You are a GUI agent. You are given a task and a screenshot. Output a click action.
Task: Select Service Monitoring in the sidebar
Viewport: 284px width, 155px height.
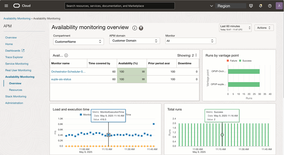click(17, 64)
